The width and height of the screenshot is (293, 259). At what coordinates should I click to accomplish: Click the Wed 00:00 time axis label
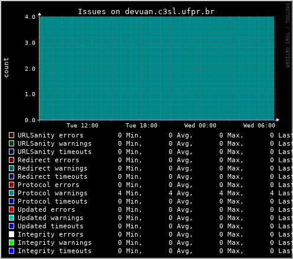200,126
